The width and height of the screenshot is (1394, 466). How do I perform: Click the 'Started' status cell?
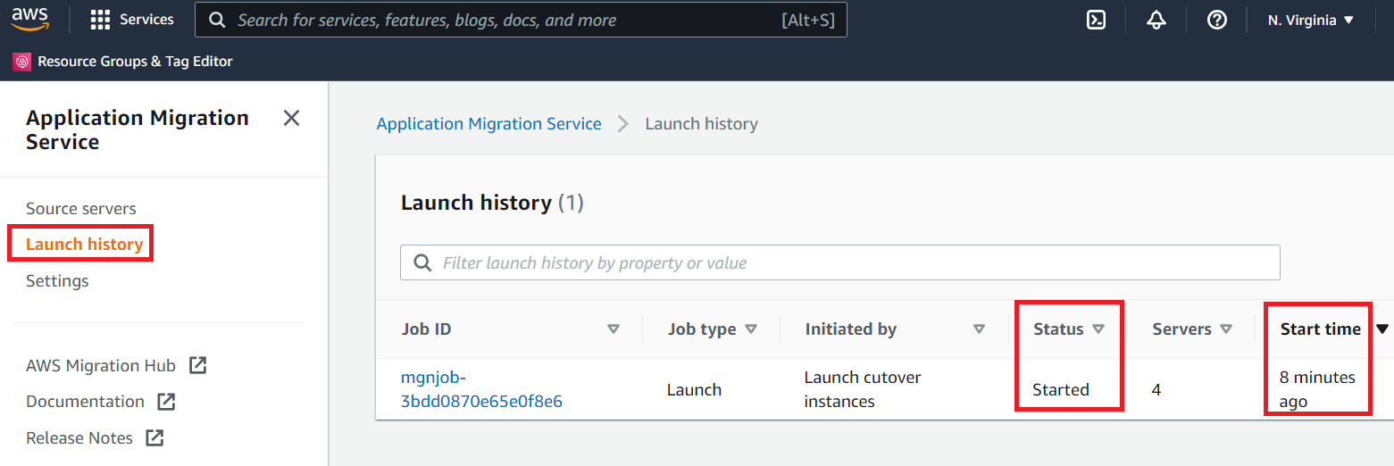pos(1061,390)
